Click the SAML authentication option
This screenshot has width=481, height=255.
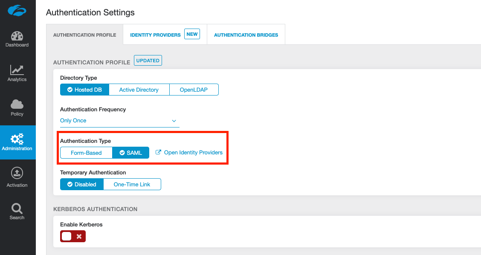[x=131, y=153]
